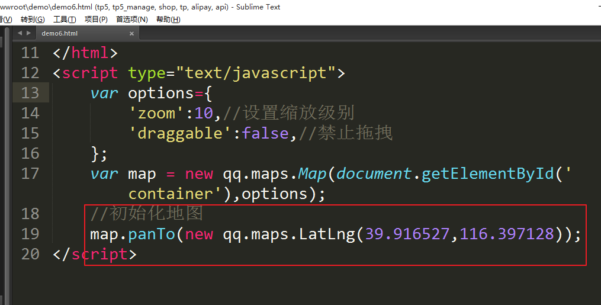This screenshot has width=601, height=305.
Task: Open the 帮助(H) menu
Action: pyautogui.click(x=168, y=19)
